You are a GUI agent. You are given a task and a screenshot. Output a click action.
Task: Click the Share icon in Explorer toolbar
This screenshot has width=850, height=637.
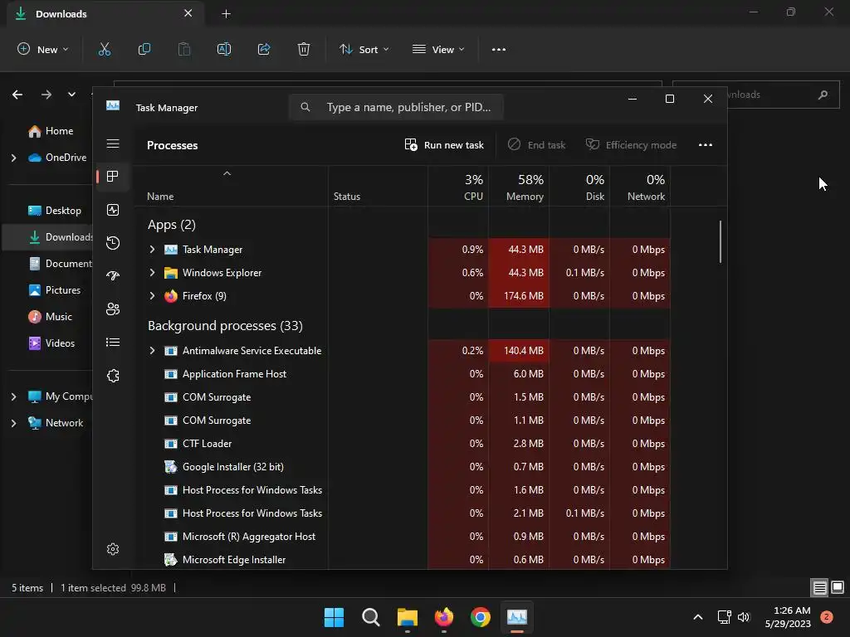tap(264, 49)
